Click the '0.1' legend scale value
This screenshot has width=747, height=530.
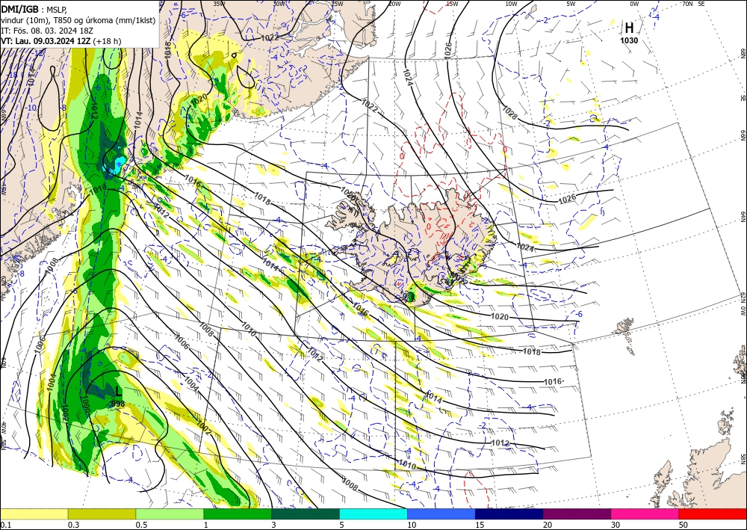tap(5, 525)
